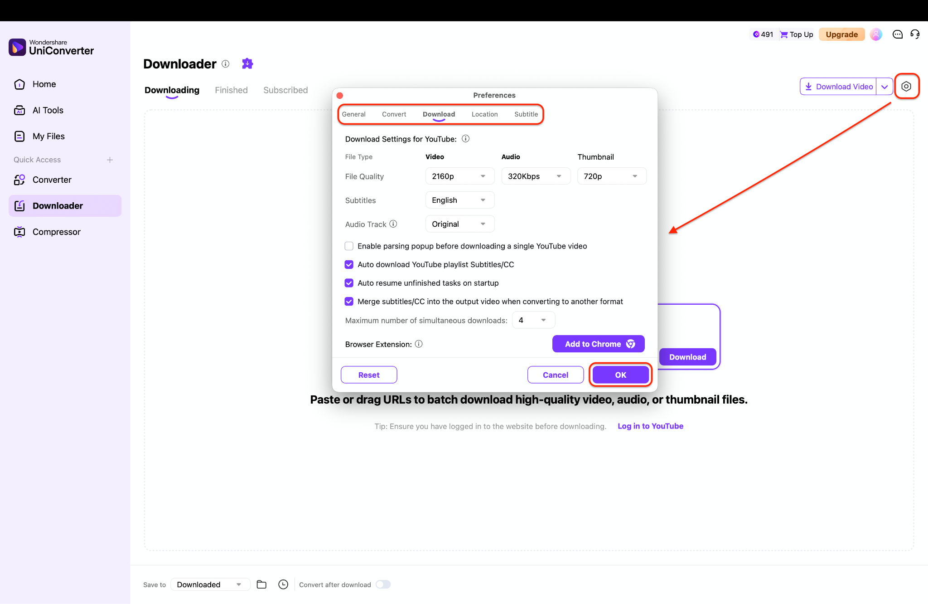
Task: Open the Compressor tool
Action: [x=56, y=231]
